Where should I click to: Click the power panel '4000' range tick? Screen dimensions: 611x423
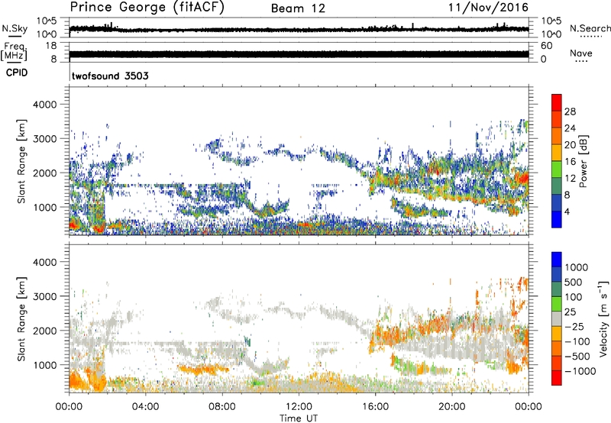tap(44, 105)
